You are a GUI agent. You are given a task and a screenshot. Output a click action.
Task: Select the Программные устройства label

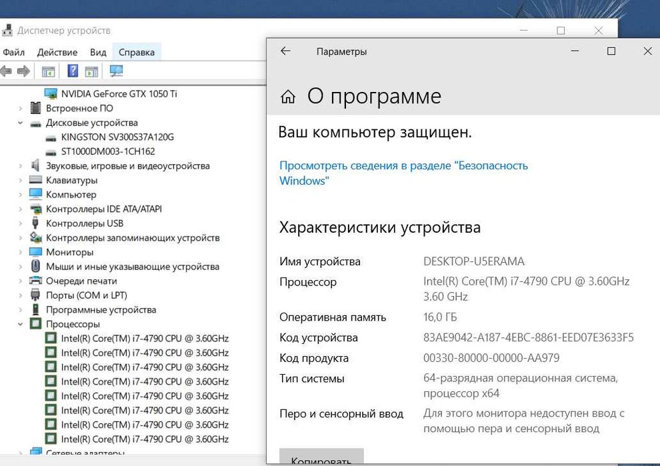[x=101, y=310]
